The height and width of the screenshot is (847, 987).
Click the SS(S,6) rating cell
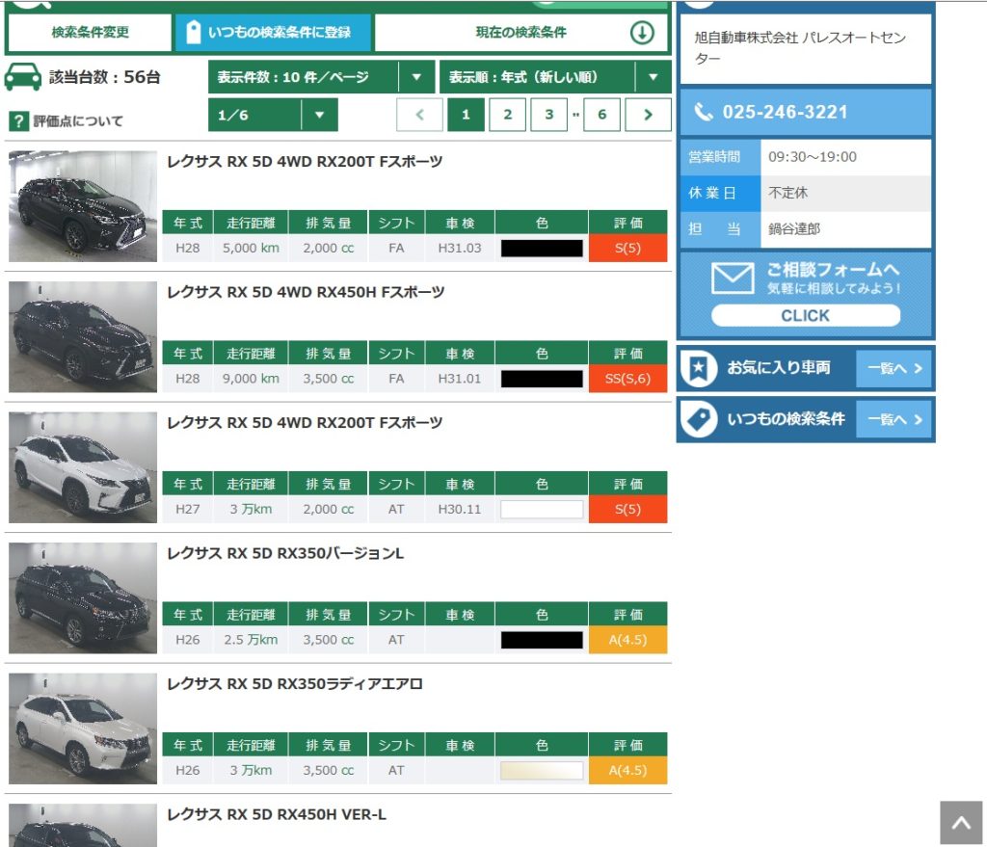pos(627,379)
